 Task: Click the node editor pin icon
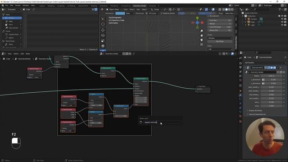click(x=134, y=54)
